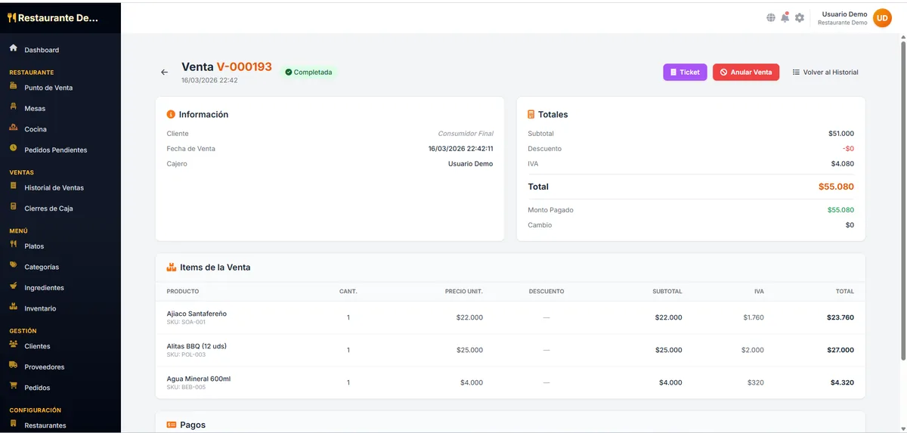
Task: Click the Cocina sidebar icon
Action: click(x=14, y=128)
